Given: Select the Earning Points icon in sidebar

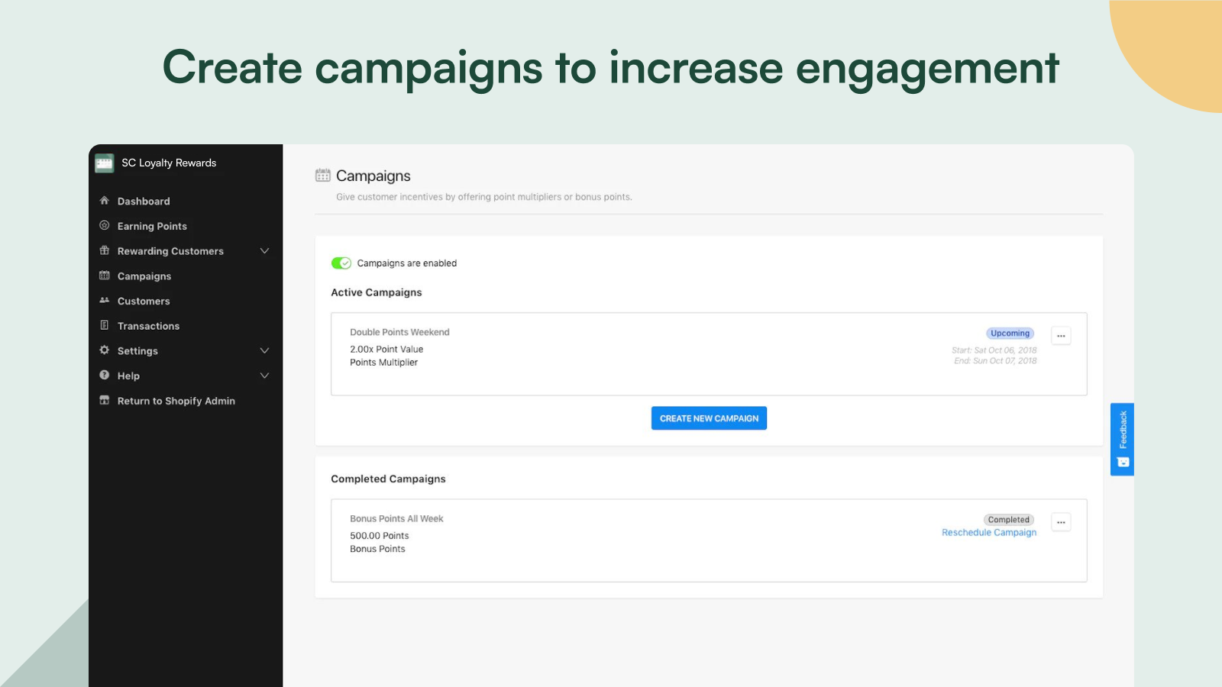Looking at the screenshot, I should tap(105, 226).
